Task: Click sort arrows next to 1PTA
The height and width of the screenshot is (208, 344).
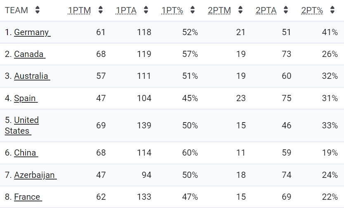Action: pyautogui.click(x=146, y=10)
